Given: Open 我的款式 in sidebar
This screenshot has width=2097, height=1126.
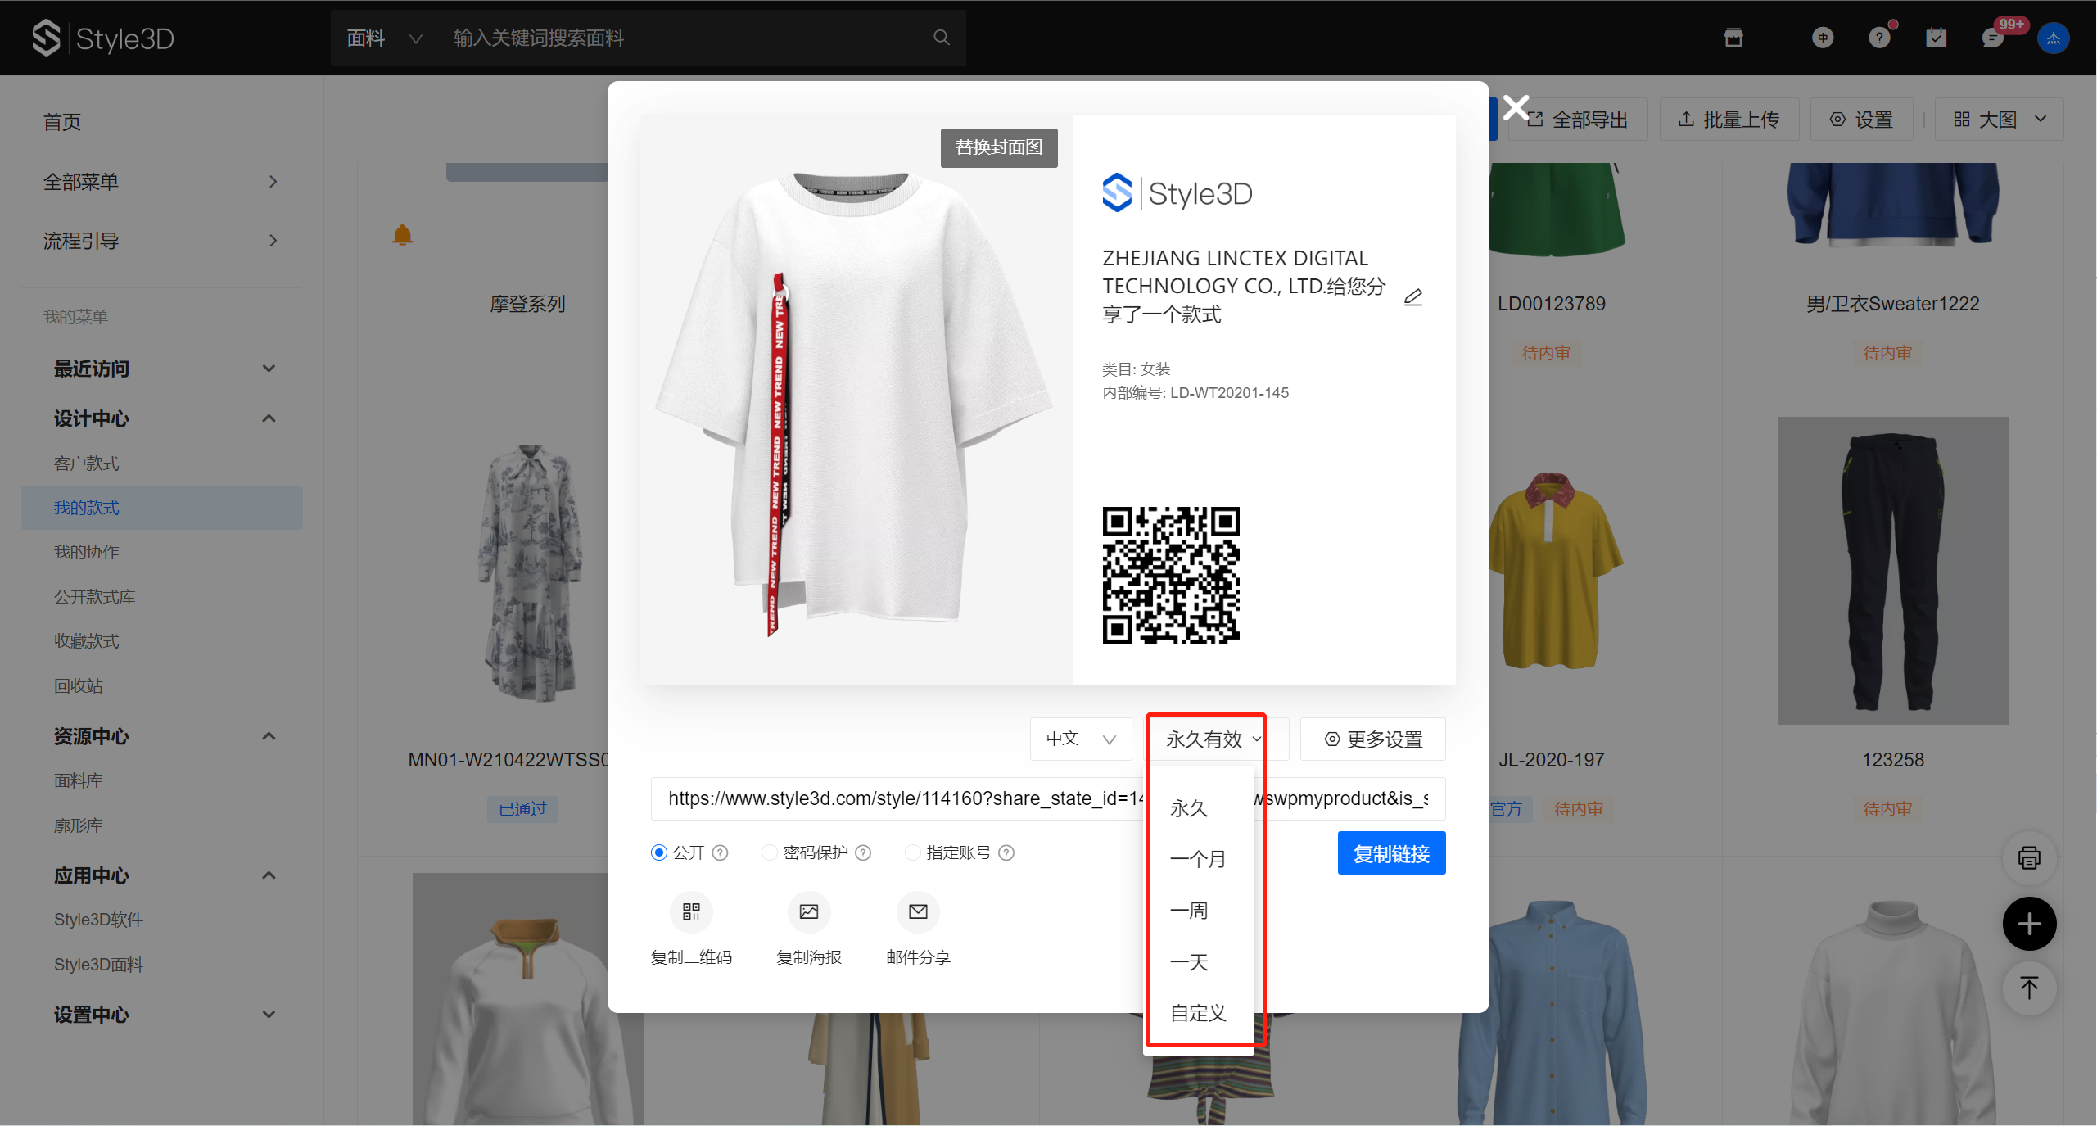Looking at the screenshot, I should (161, 508).
